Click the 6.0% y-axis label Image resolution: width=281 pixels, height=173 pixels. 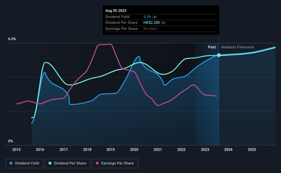coord(12,39)
